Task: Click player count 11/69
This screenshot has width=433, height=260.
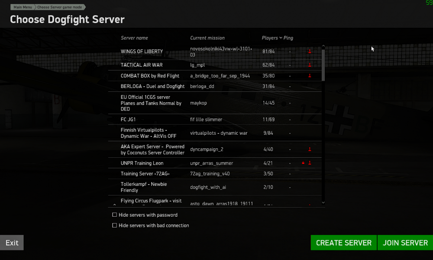Action: point(268,119)
